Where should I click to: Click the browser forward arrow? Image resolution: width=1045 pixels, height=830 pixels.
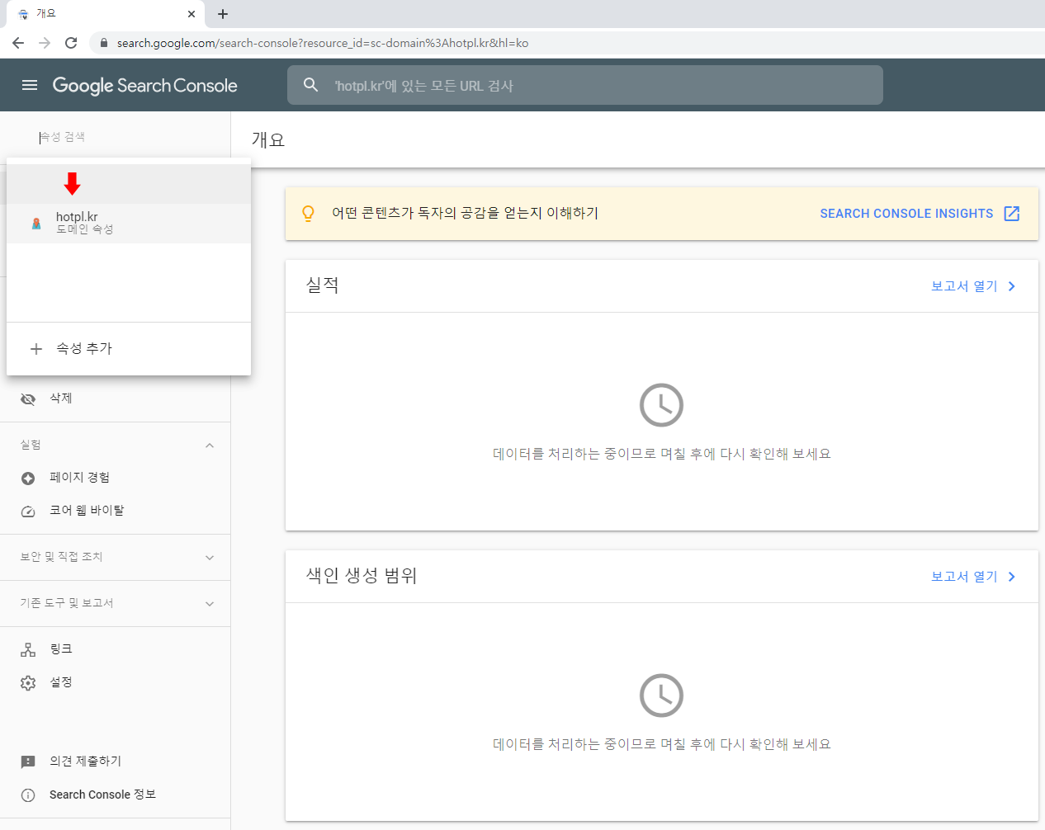coord(45,43)
